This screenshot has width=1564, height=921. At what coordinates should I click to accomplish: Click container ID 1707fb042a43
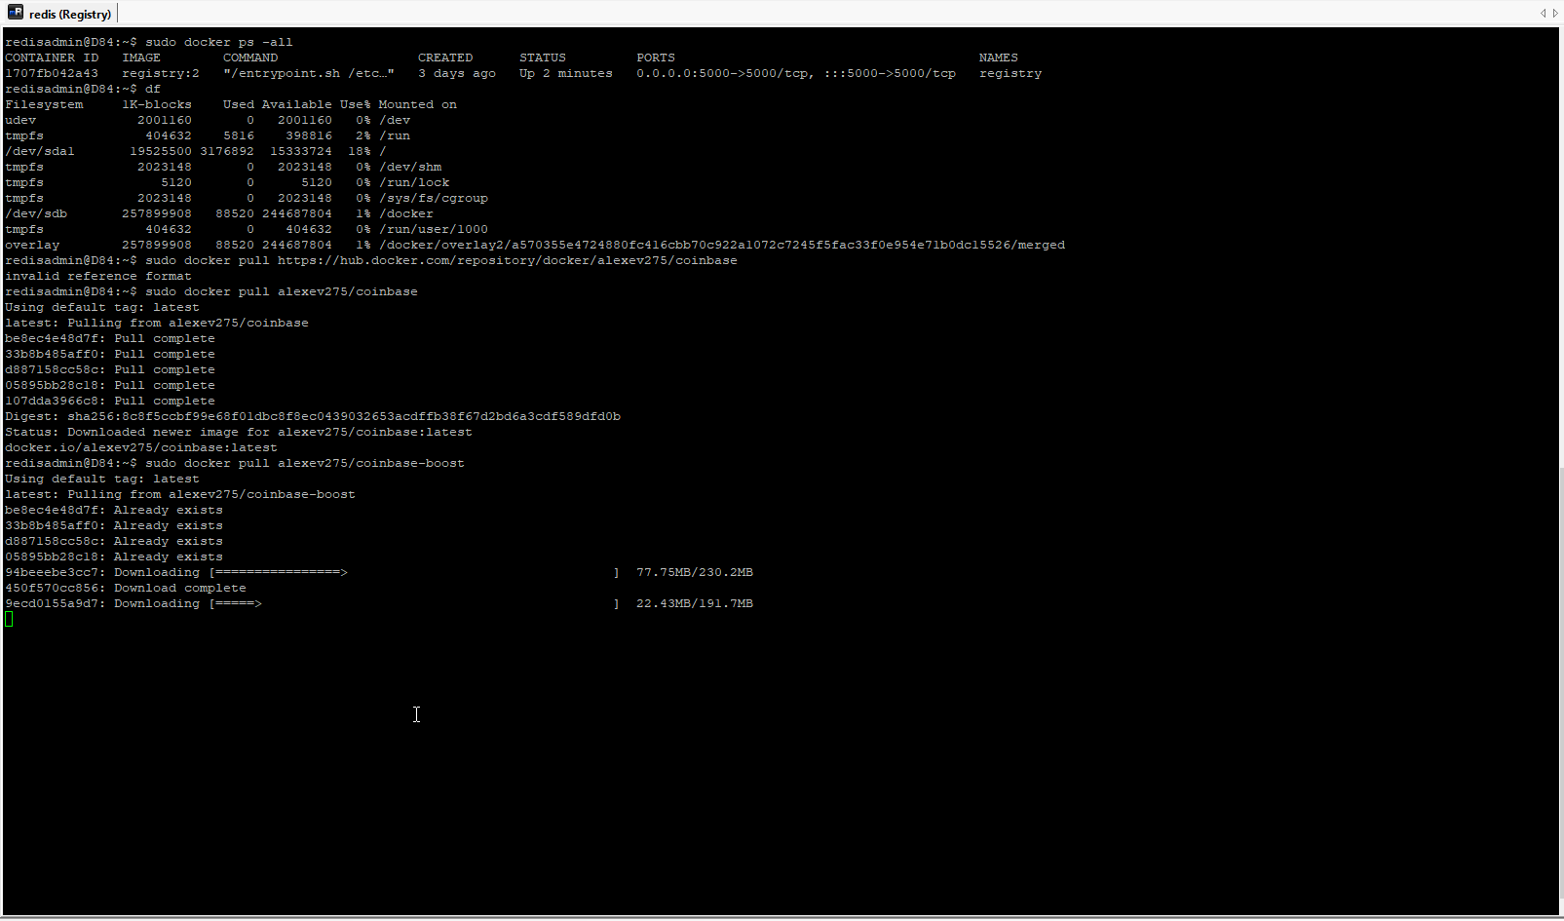click(x=52, y=73)
